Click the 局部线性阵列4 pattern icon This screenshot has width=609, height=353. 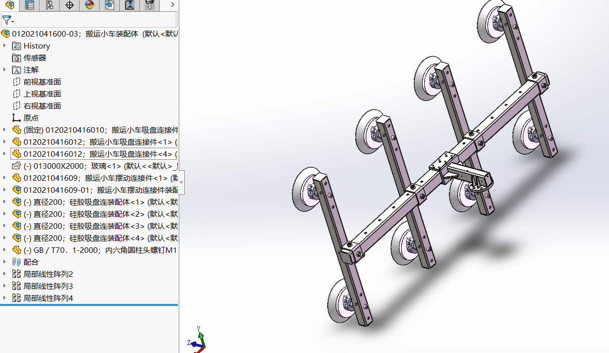tap(17, 298)
